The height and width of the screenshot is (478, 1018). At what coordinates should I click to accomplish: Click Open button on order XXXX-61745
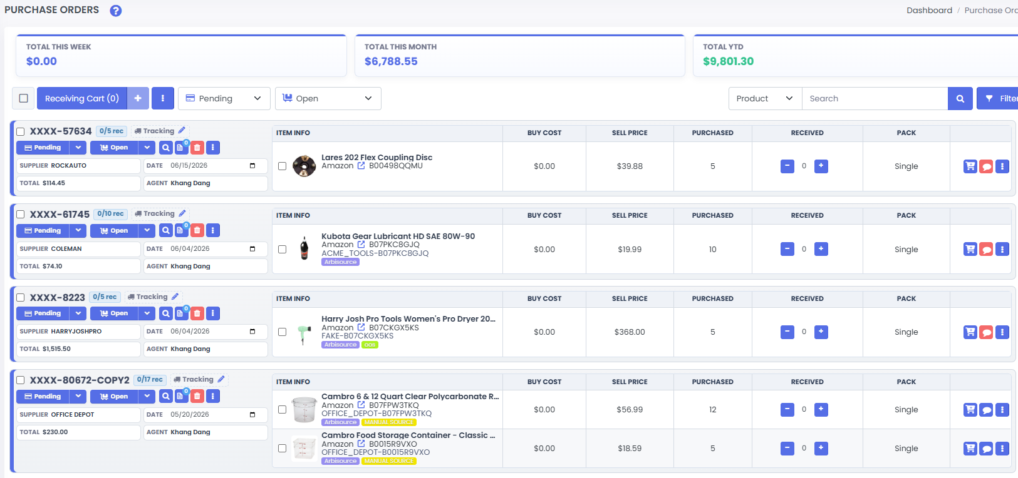[114, 230]
